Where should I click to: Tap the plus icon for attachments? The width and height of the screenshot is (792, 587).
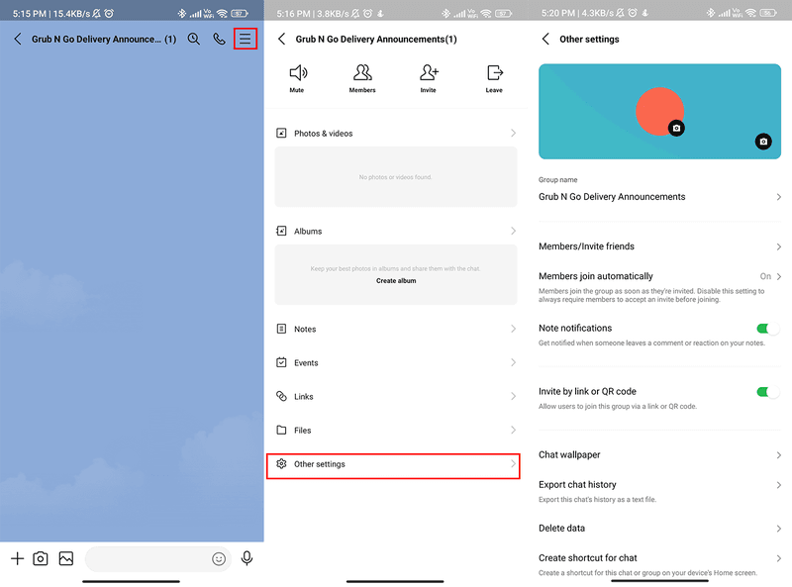click(17, 558)
